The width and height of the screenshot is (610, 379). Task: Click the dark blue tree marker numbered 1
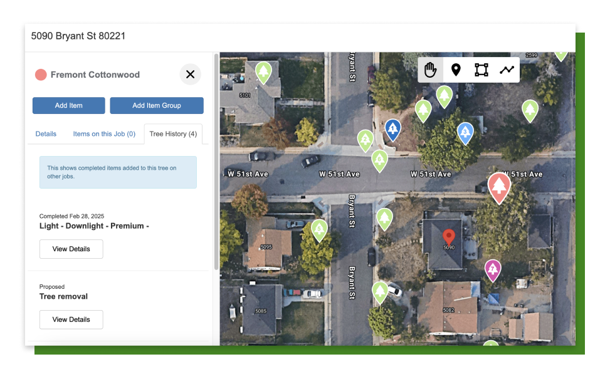point(393,130)
